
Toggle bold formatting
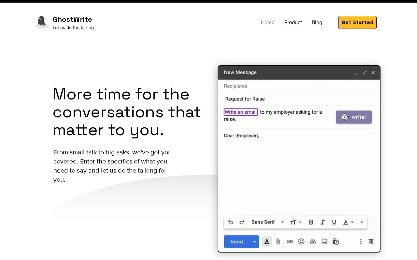[x=311, y=222]
